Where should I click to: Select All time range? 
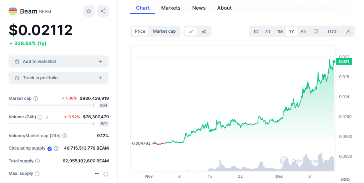[303, 31]
